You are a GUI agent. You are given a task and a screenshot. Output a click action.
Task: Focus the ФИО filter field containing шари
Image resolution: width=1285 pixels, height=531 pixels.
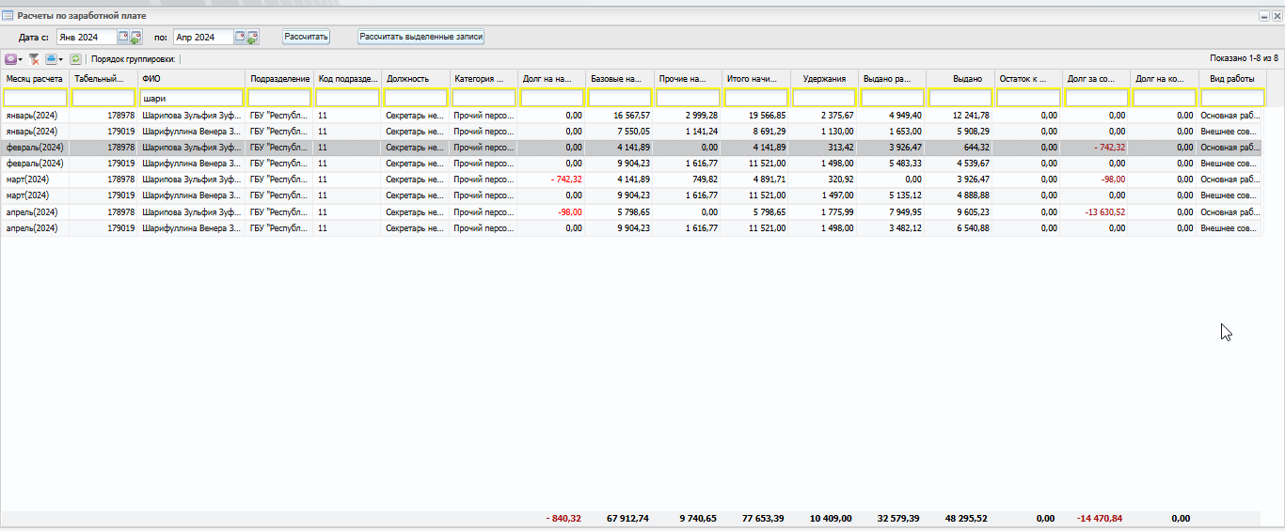pos(191,98)
